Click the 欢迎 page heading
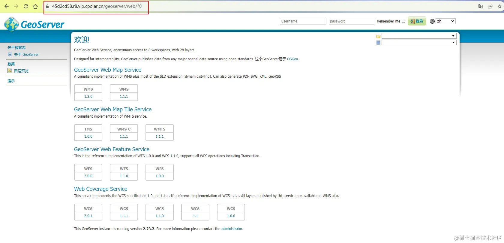504x243 pixels. 82,40
